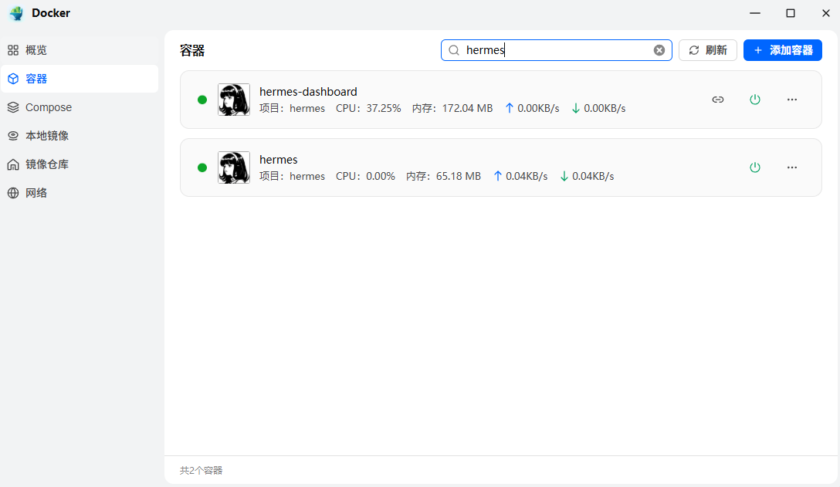Click hermes container running status dot
This screenshot has width=840, height=487.
click(x=202, y=167)
